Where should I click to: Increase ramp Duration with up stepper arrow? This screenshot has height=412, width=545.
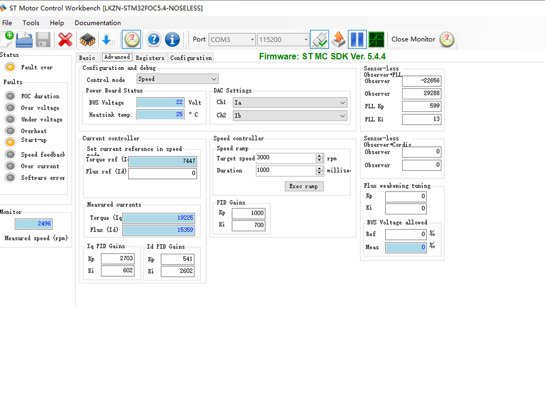(320, 169)
